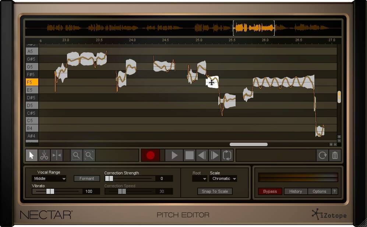Select the C#5 piano key
Image resolution: width=367 pixels, height=227 pixels.
tap(32, 113)
